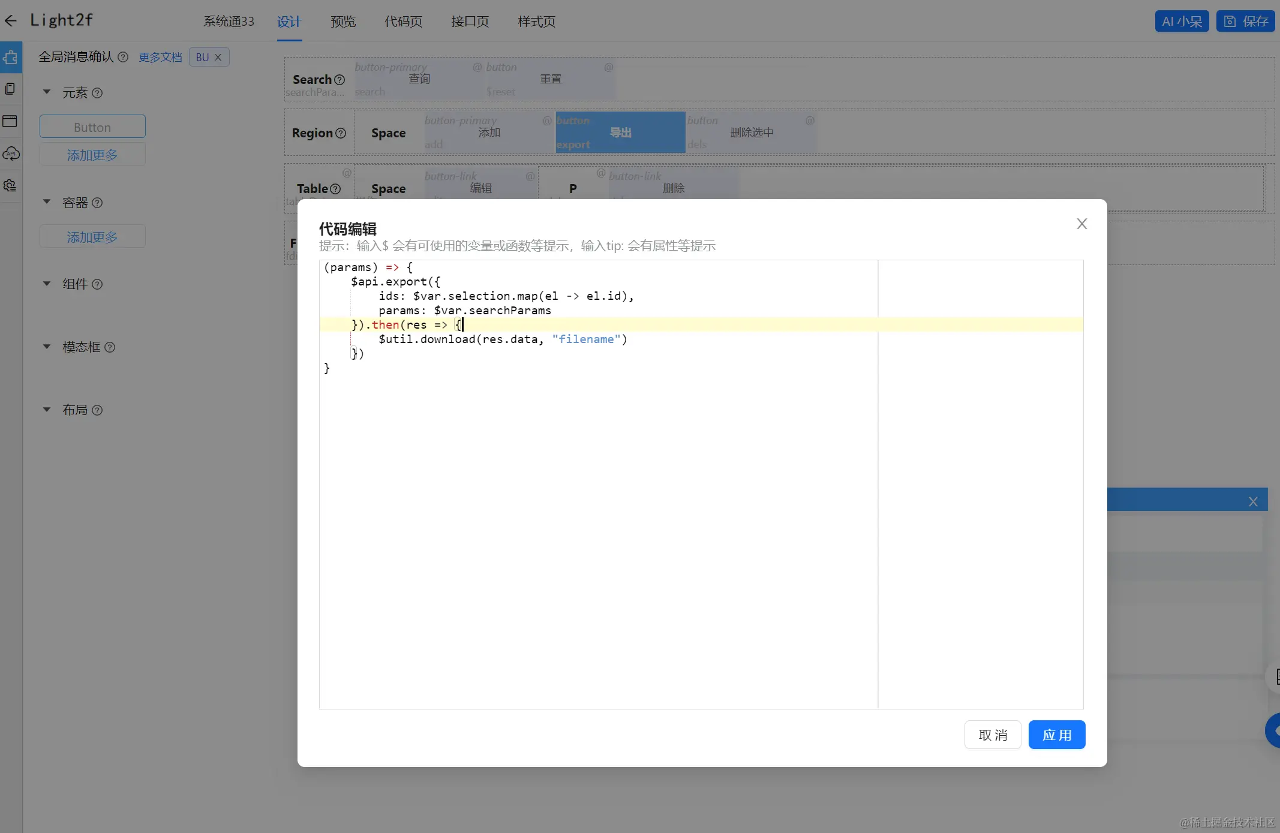Collapse the 模态框 section arrow
Viewport: 1280px width, 833px height.
[x=47, y=347]
